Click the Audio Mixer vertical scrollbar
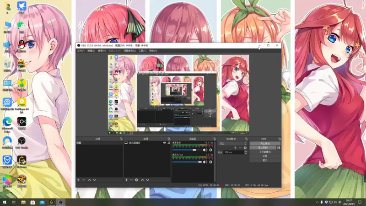The width and height of the screenshot is (366, 206). pos(215,161)
